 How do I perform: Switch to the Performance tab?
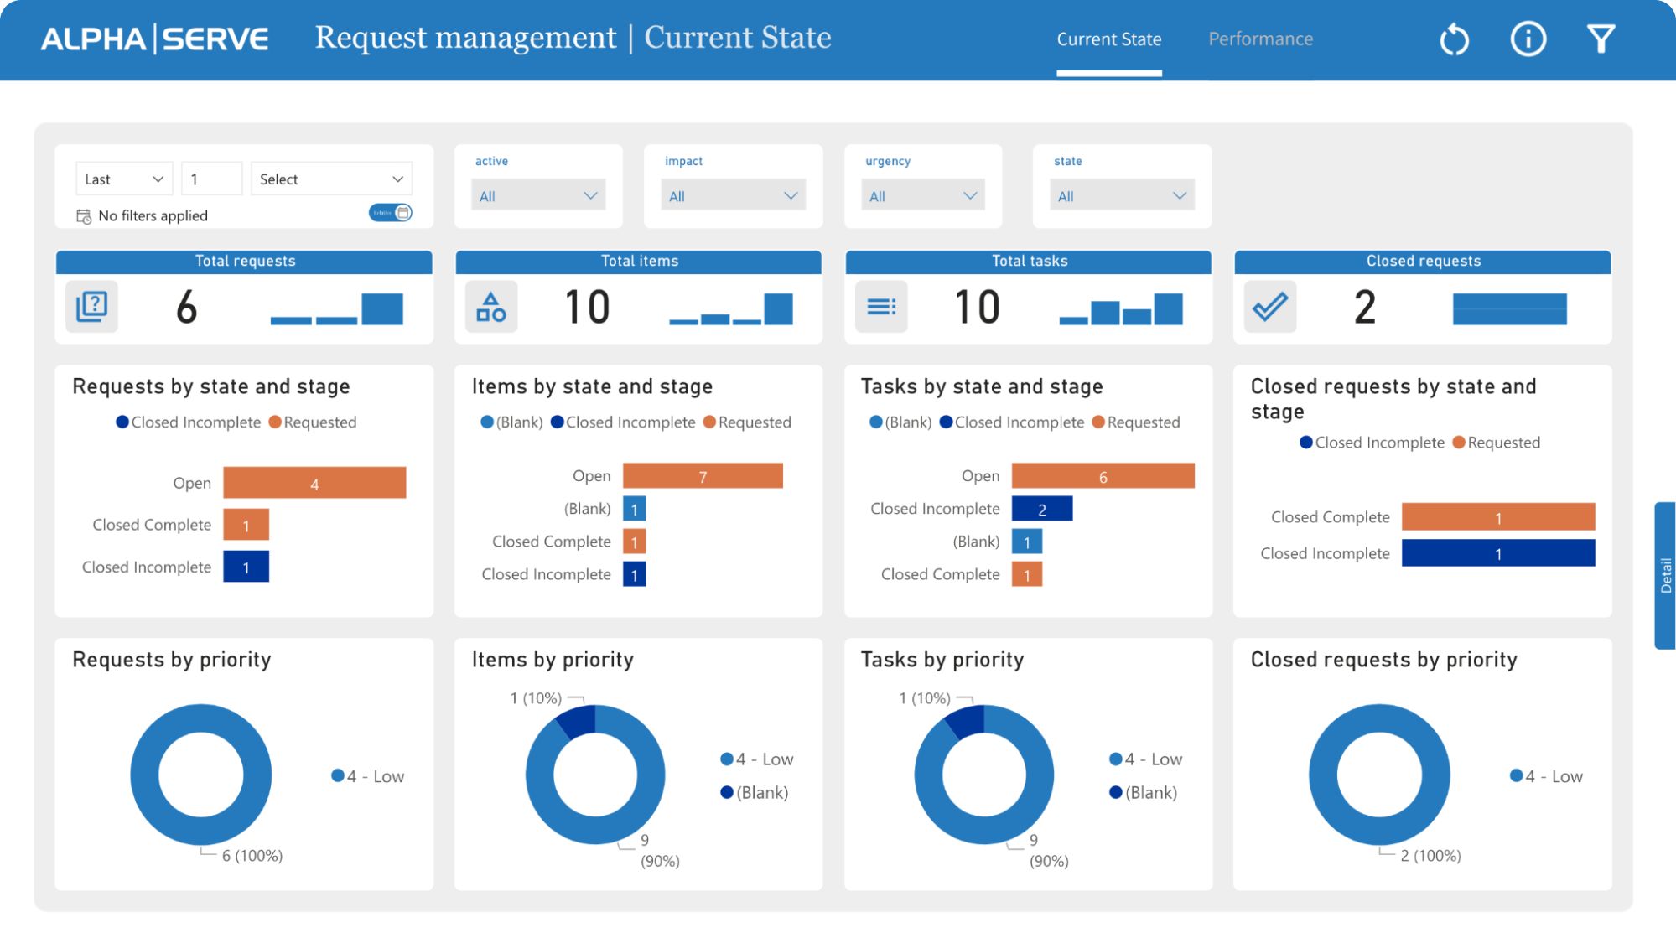(1260, 39)
